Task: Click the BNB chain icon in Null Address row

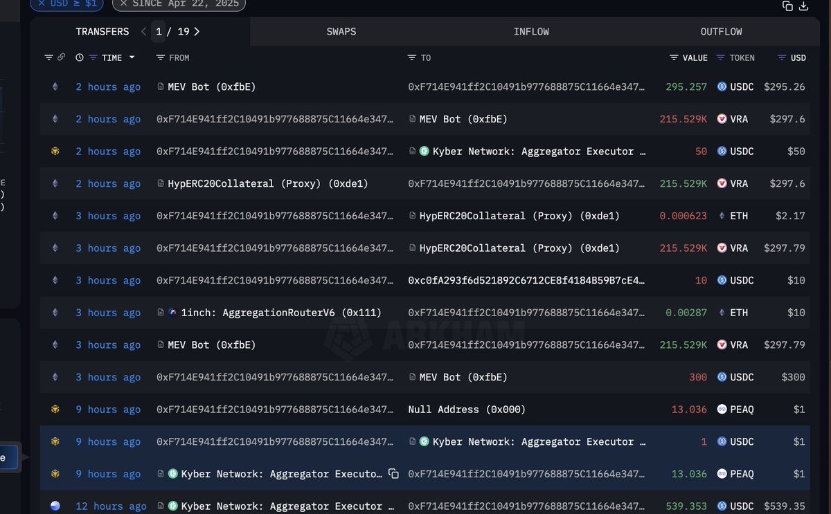Action: (55, 410)
